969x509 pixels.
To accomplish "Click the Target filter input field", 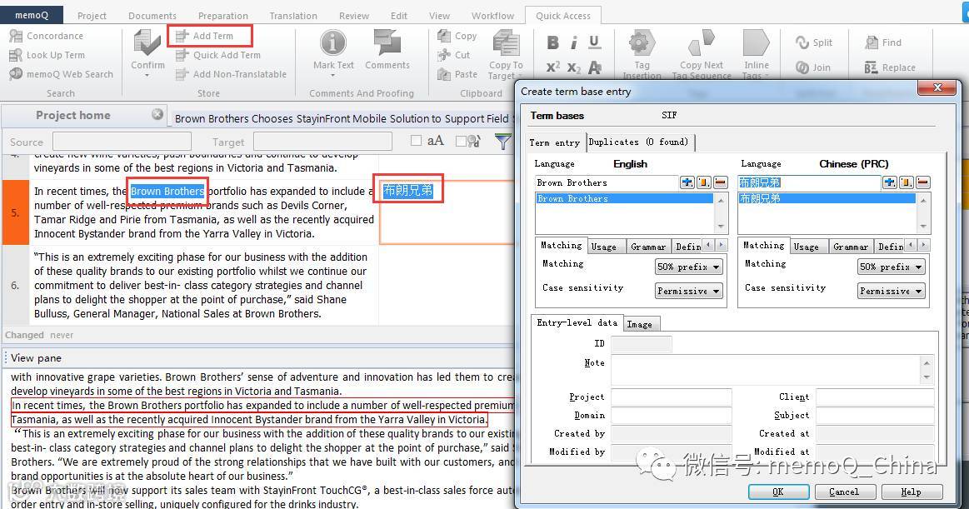I will 322,142.
